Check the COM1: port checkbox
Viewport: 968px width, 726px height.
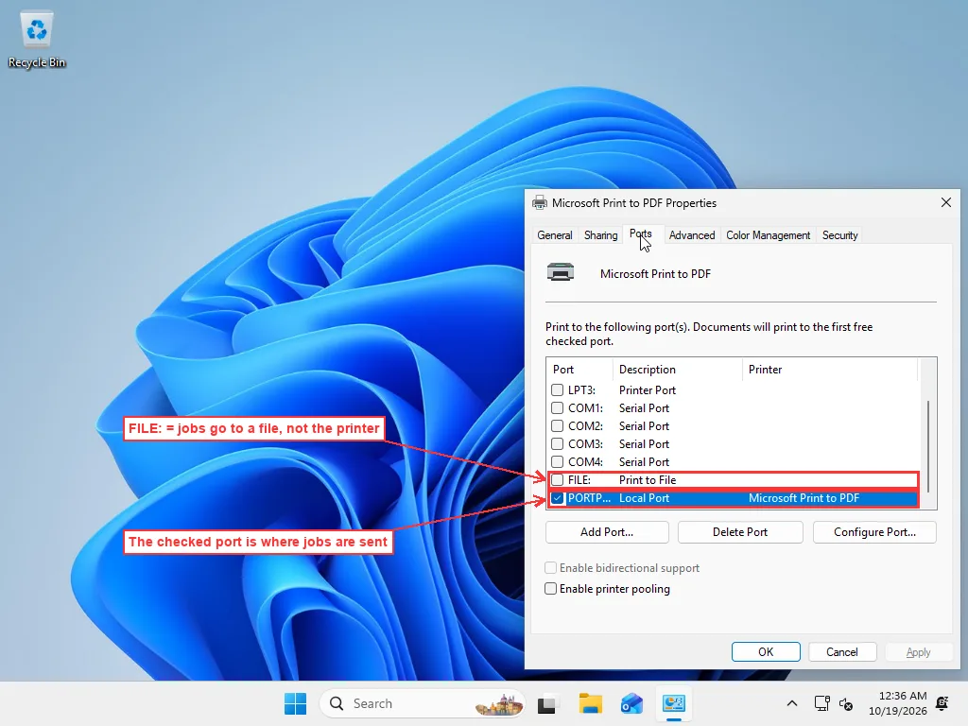[557, 408]
